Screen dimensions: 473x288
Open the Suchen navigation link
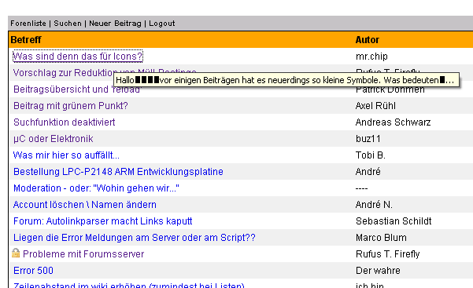point(68,24)
